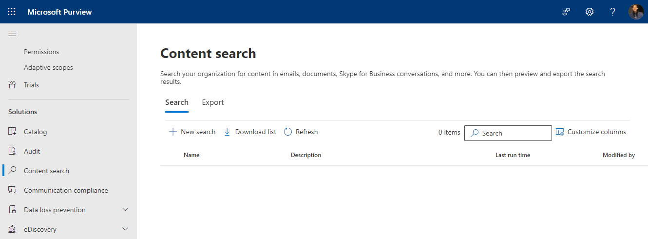Open the help question mark icon

point(613,12)
